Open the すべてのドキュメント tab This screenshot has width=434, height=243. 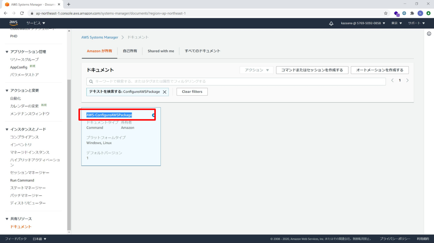[x=202, y=51]
